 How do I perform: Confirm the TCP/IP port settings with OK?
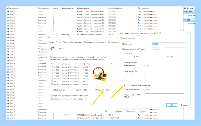(x=171, y=105)
